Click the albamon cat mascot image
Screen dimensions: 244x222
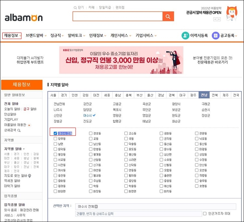point(232,13)
